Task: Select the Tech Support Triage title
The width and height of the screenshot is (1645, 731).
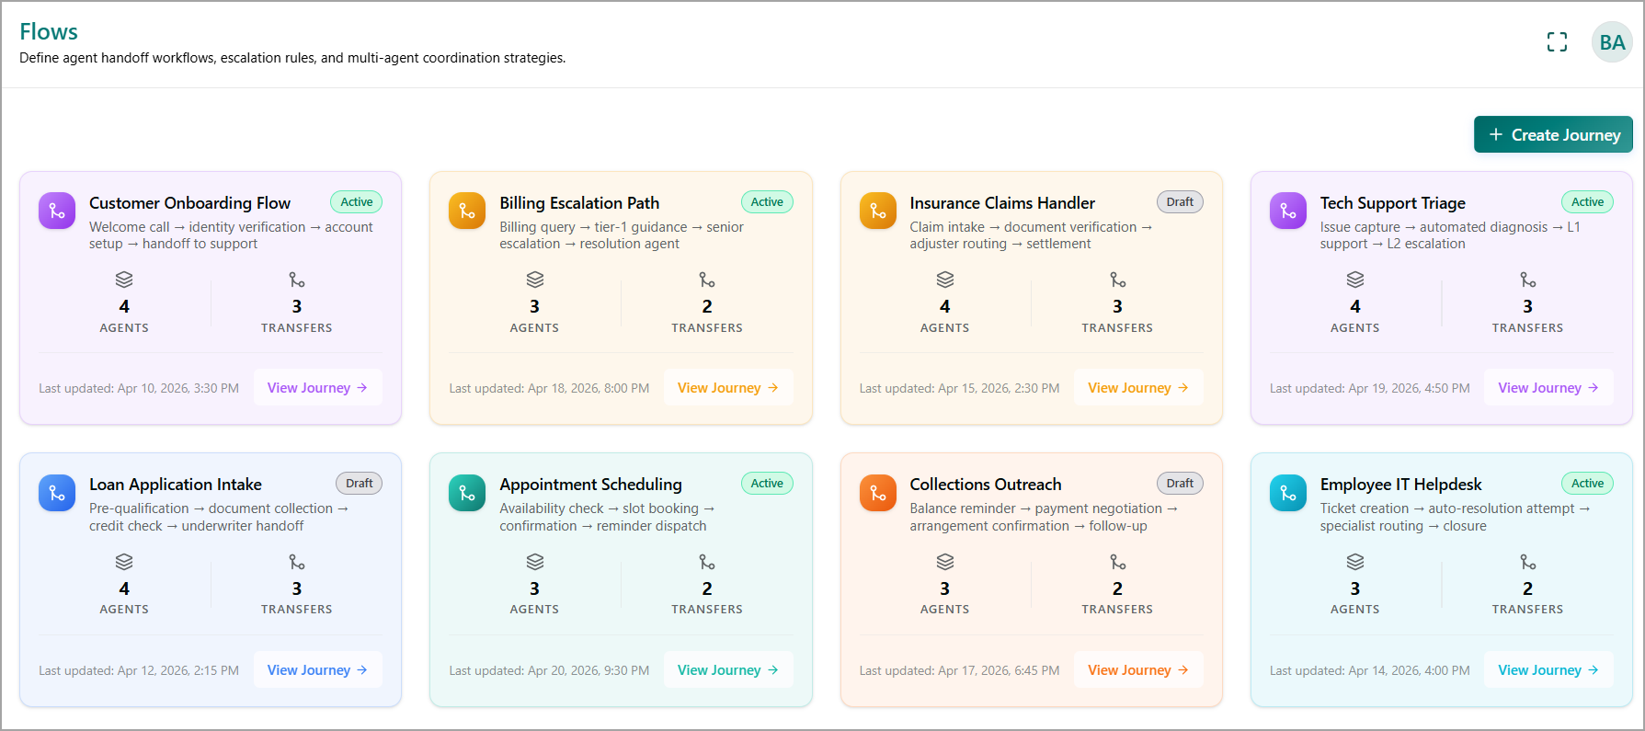Action: pos(1393,203)
